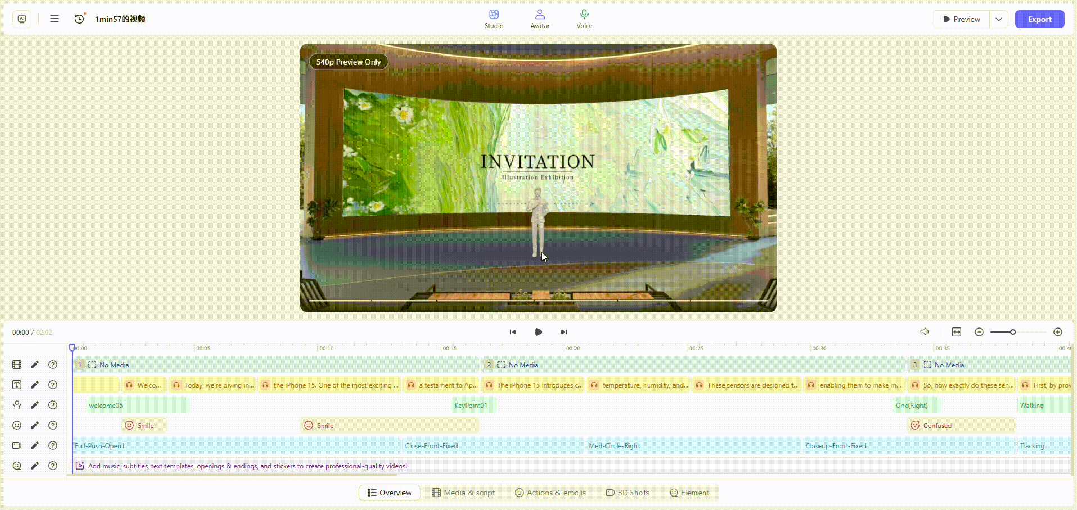Open the Studio section
This screenshot has width=1077, height=510.
[494, 19]
